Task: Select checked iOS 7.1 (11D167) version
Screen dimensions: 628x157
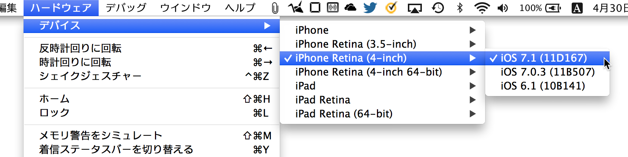Action: [544, 58]
